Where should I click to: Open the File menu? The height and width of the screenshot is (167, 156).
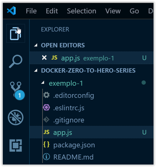coord(31,11)
